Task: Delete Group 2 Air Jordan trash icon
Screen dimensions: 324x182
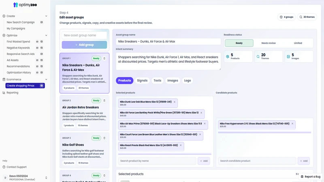Action: click(x=104, y=101)
